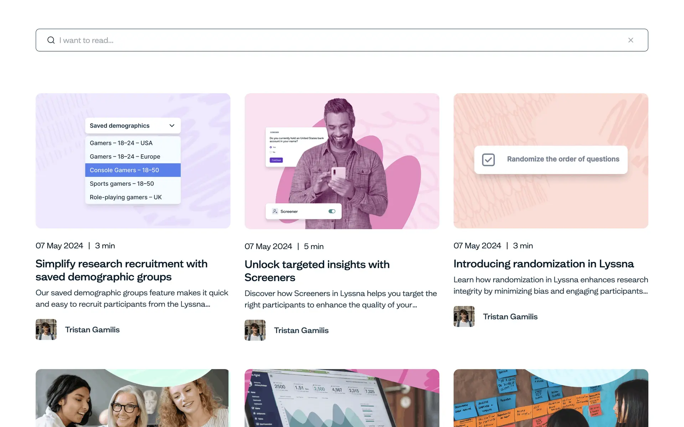Open 'Introducing randomization in Lyssna' article
The height and width of the screenshot is (427, 684).
pyautogui.click(x=543, y=264)
